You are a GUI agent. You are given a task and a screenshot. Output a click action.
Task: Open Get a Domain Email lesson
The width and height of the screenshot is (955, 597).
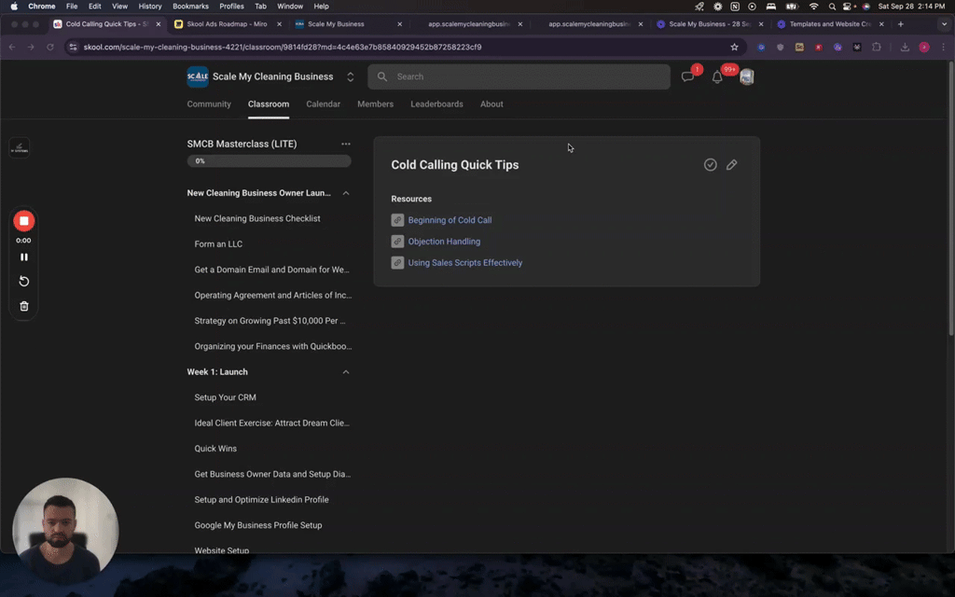(x=270, y=270)
